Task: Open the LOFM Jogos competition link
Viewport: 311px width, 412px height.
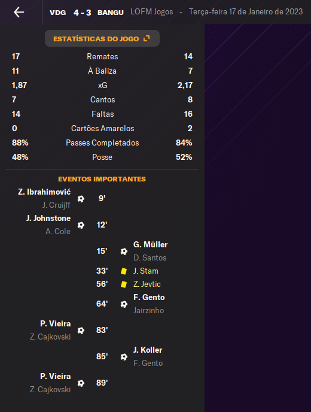Action: (x=152, y=12)
